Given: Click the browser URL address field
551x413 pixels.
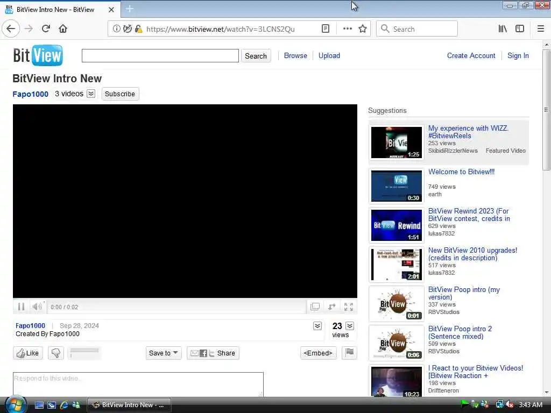Looking at the screenshot, I should tap(220, 29).
